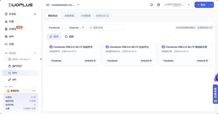Screen dimensions: 218x114
Task: Collapse the sidebar with double-chevron button
Action: [x=41, y=59]
